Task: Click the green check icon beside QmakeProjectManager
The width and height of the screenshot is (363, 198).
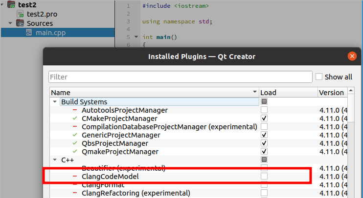Action: tap(75, 151)
